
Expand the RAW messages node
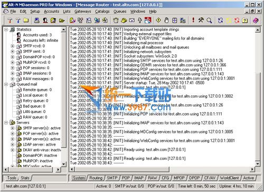tap(12, 79)
